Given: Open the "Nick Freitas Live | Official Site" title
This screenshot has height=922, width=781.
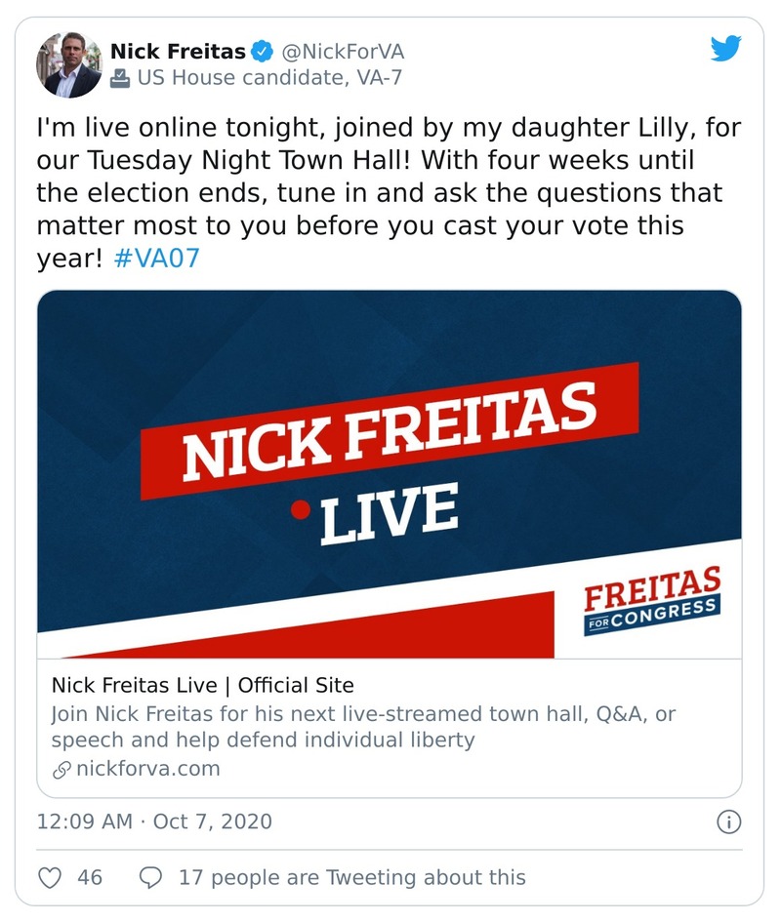Looking at the screenshot, I should click(x=202, y=685).
